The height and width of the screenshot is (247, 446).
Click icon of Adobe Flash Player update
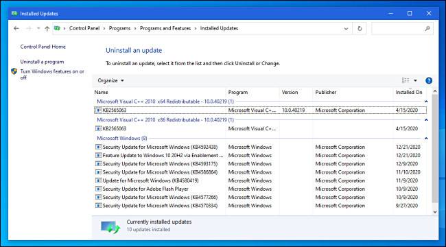pos(98,189)
